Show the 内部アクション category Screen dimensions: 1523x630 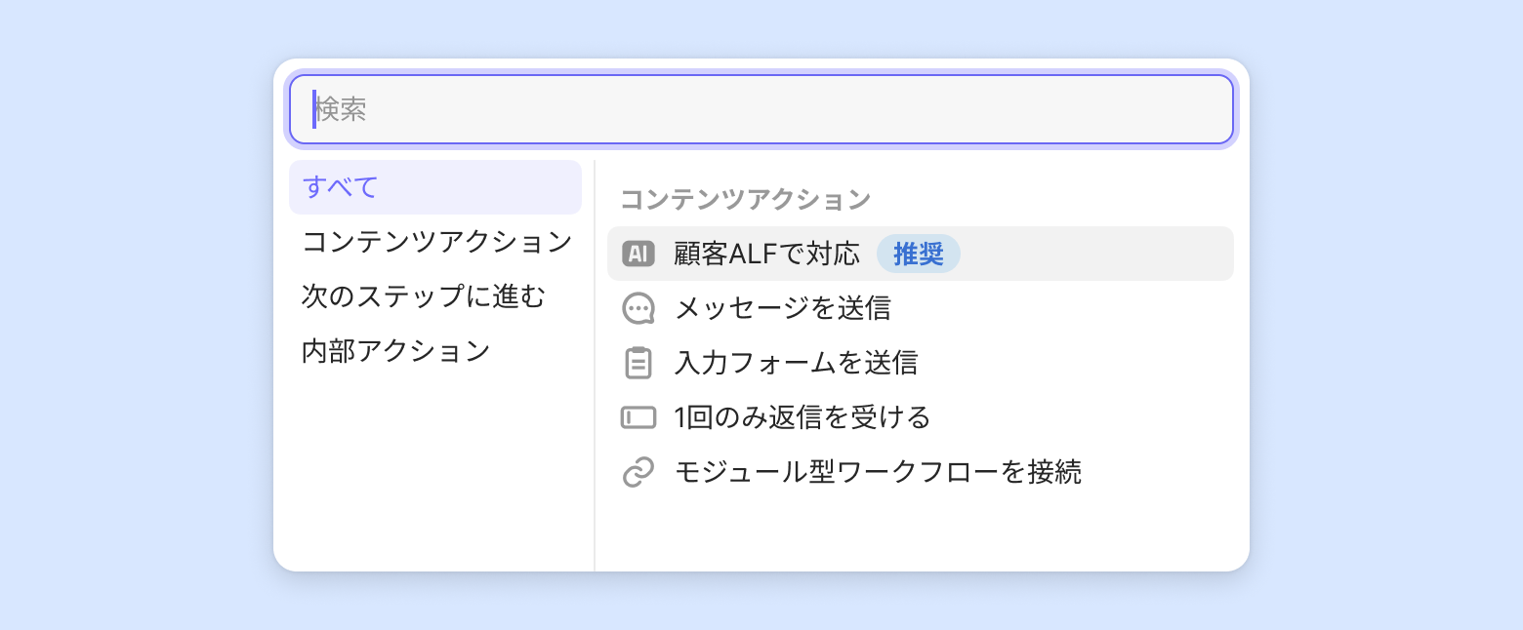click(x=395, y=351)
